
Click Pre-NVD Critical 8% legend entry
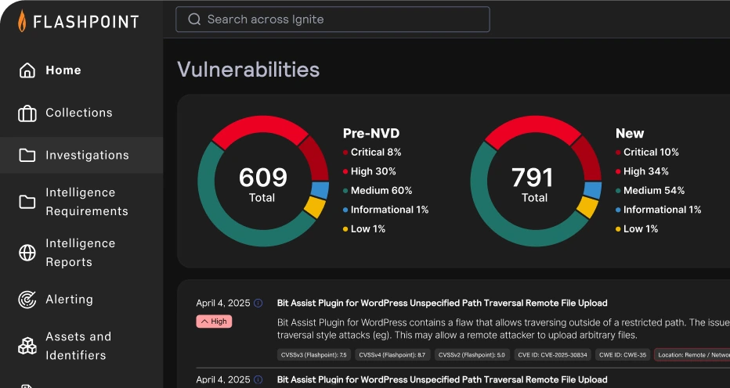point(372,152)
